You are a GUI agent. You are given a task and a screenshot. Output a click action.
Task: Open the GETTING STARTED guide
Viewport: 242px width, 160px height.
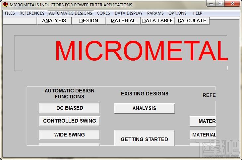(145, 138)
